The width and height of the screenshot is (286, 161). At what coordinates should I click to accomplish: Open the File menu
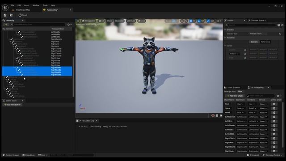(x=13, y=5)
